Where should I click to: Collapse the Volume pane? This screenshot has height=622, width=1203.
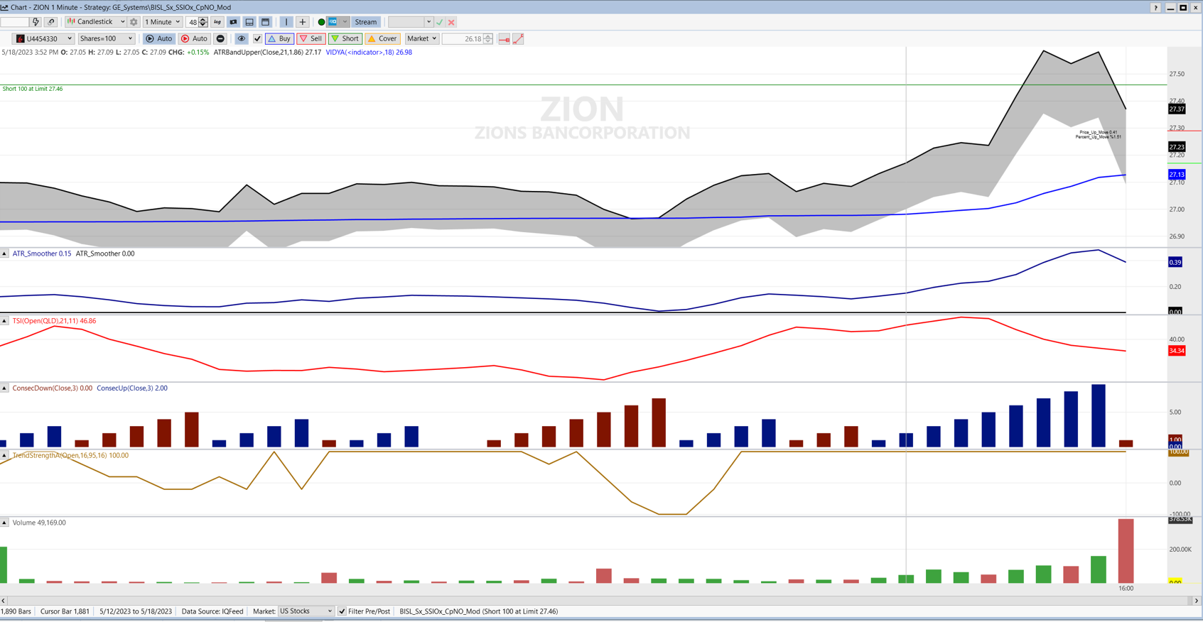pos(4,523)
